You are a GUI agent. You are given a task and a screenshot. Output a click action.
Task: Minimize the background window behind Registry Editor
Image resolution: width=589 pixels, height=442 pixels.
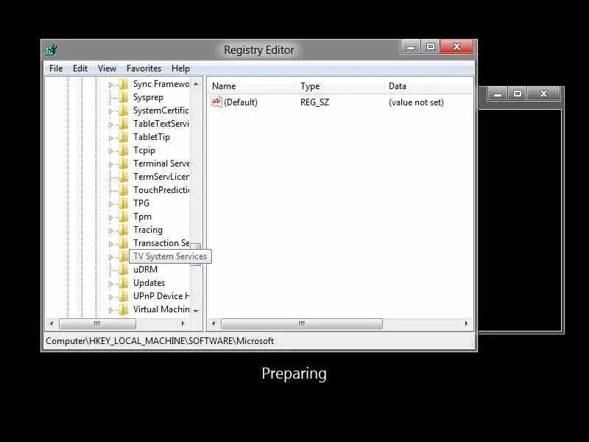[498, 94]
